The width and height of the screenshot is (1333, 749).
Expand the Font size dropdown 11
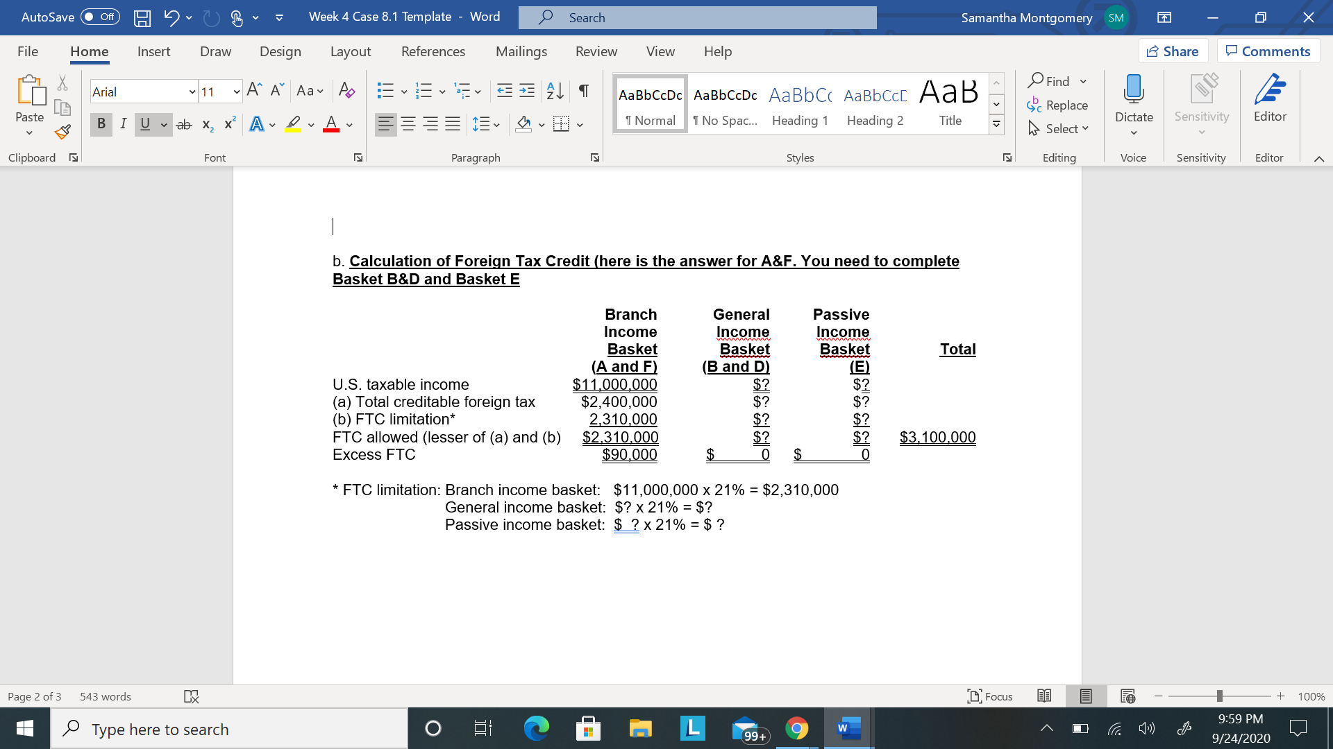(x=236, y=92)
